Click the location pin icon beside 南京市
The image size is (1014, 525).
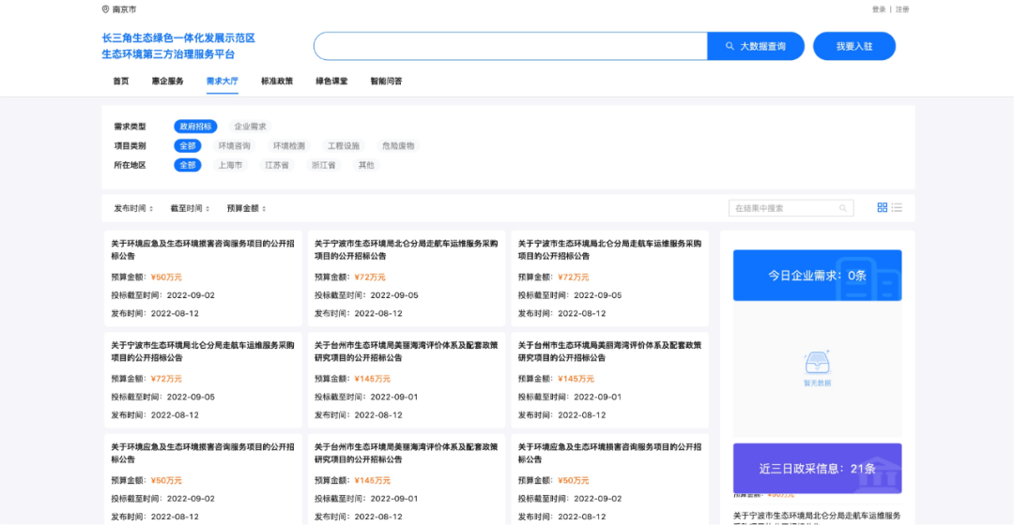(105, 9)
